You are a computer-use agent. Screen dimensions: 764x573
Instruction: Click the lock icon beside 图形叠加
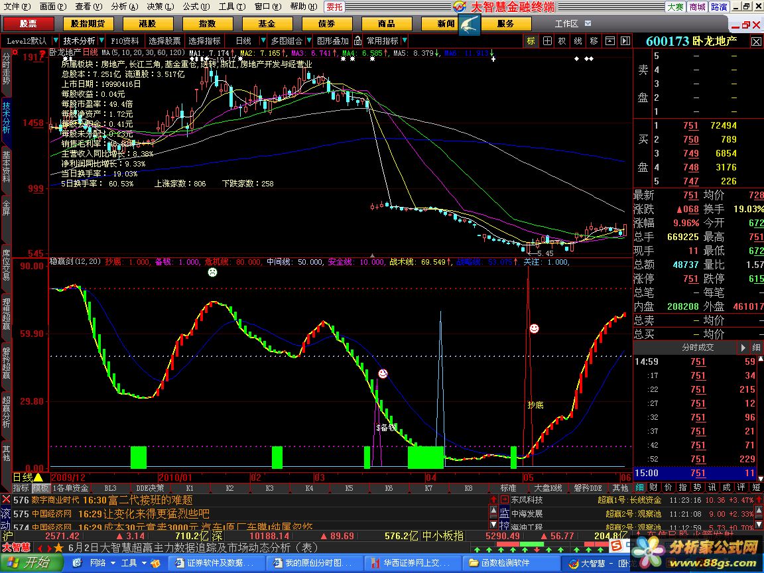[357, 41]
